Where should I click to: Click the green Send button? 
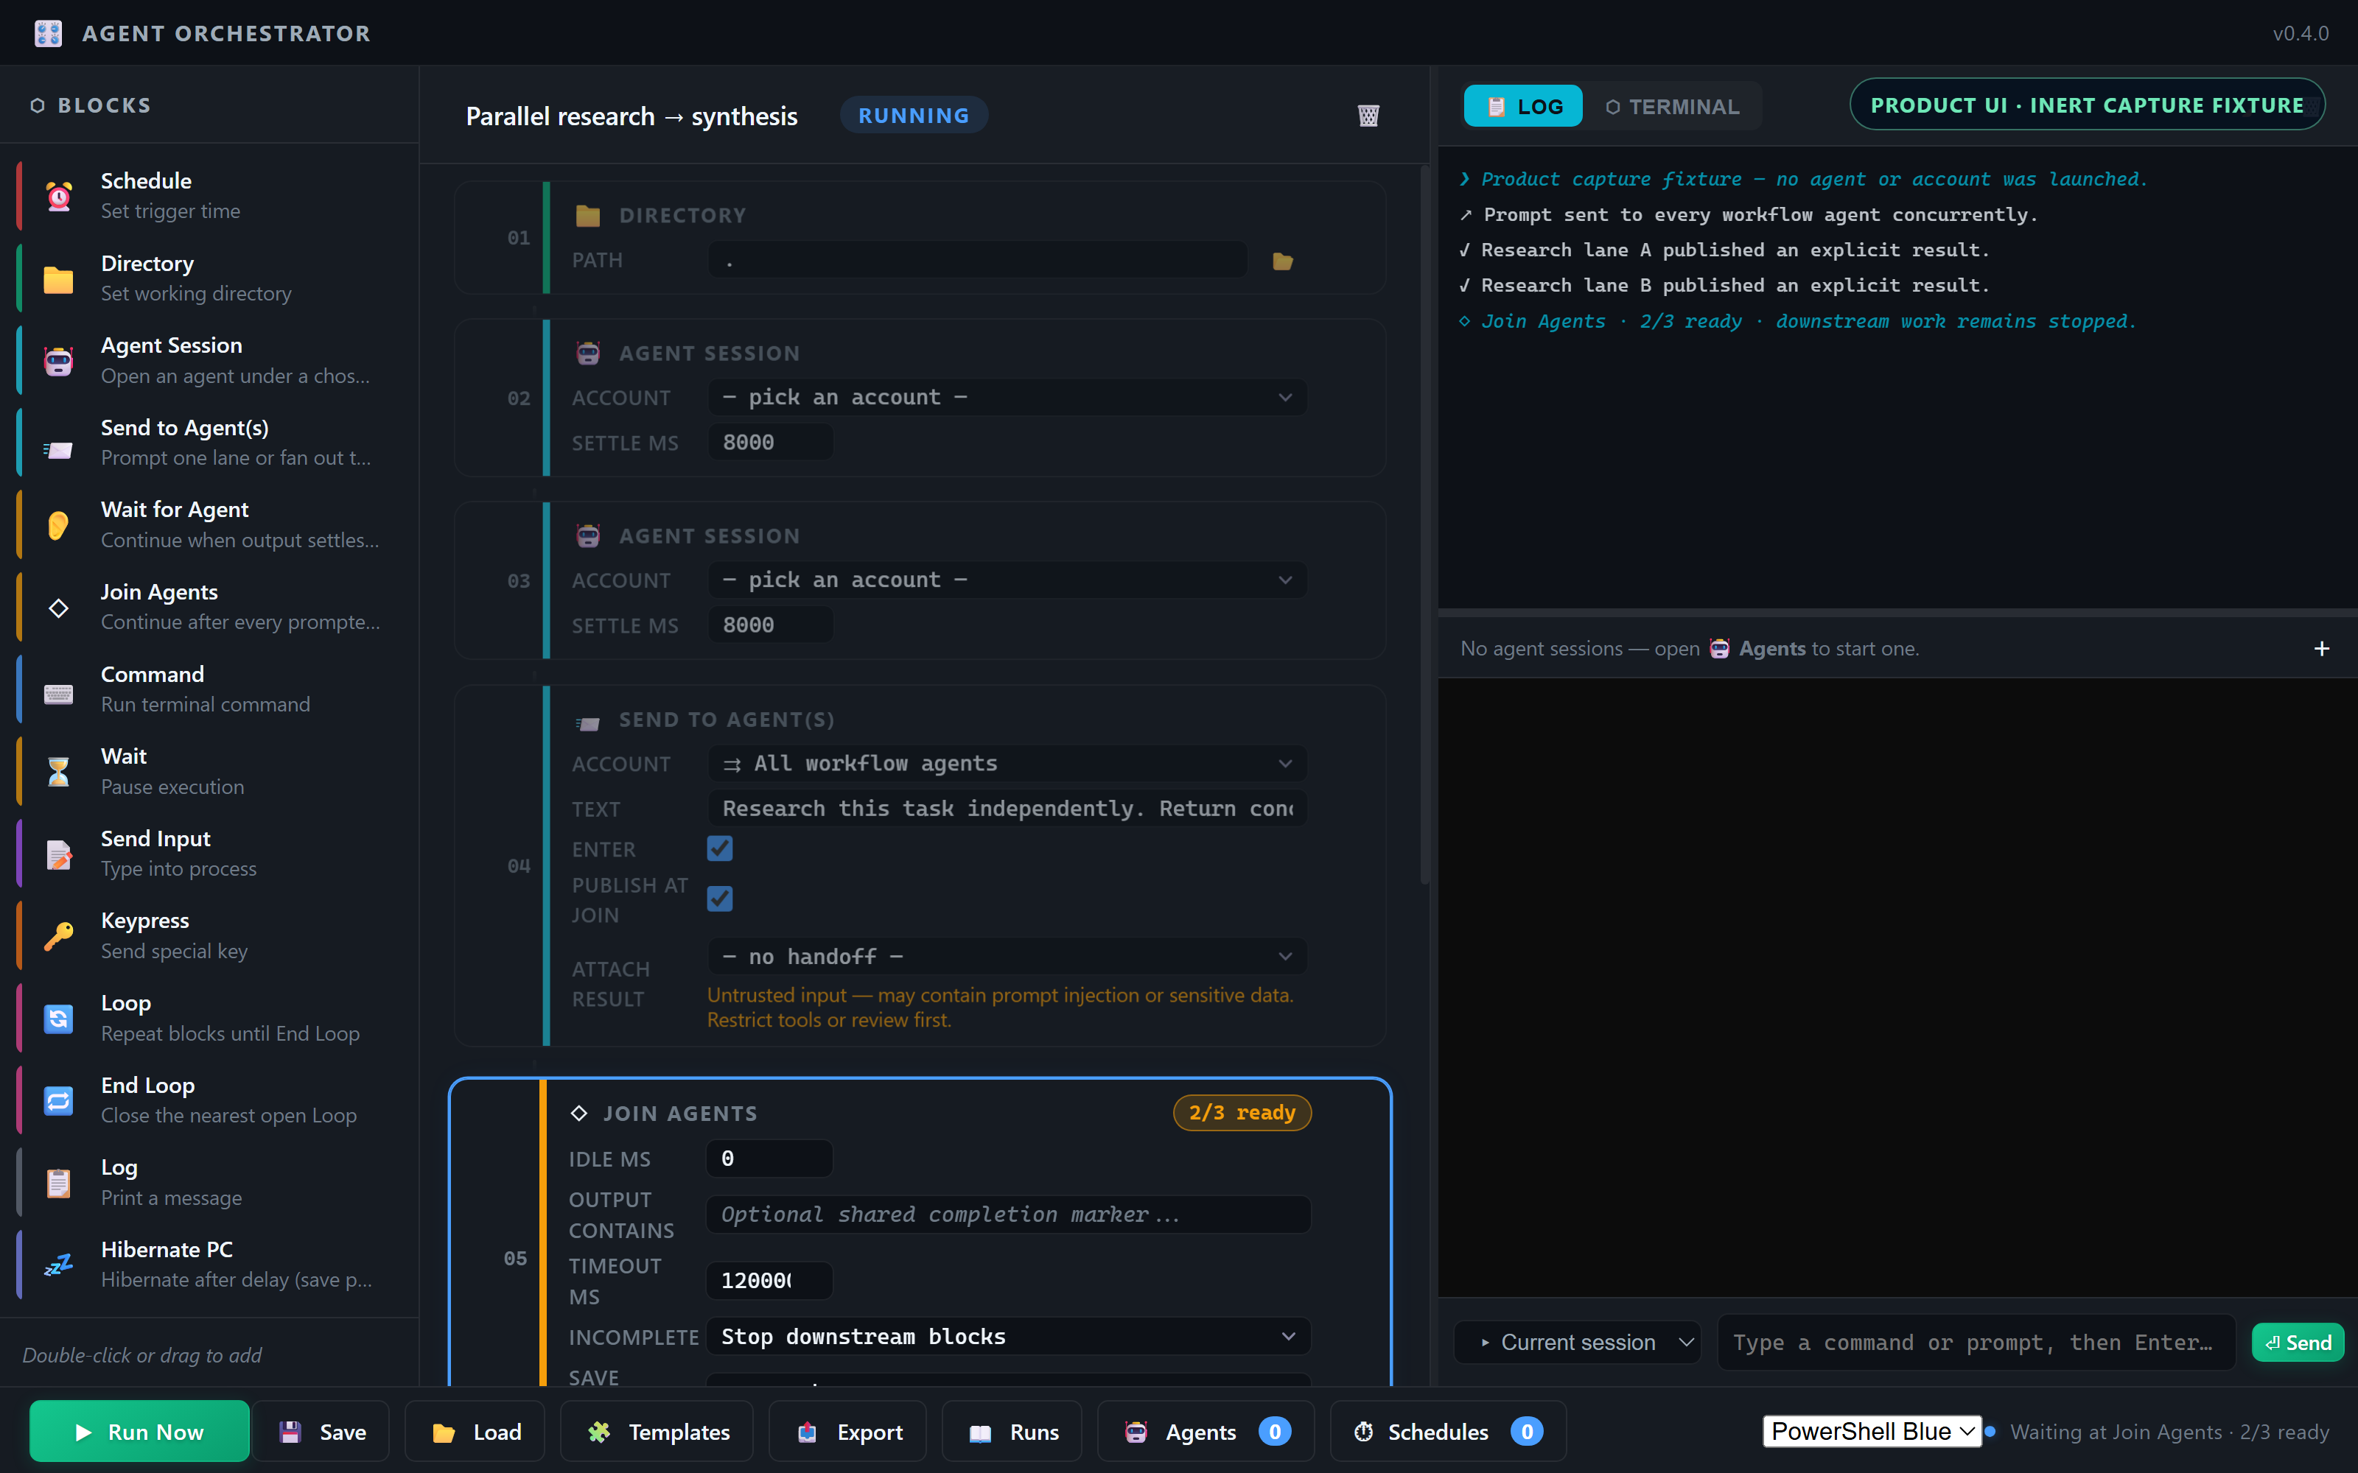coord(2298,1343)
